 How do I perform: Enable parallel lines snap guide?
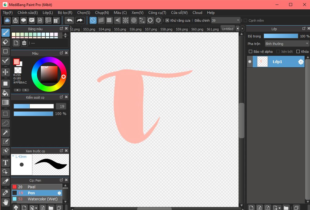pos(101,20)
